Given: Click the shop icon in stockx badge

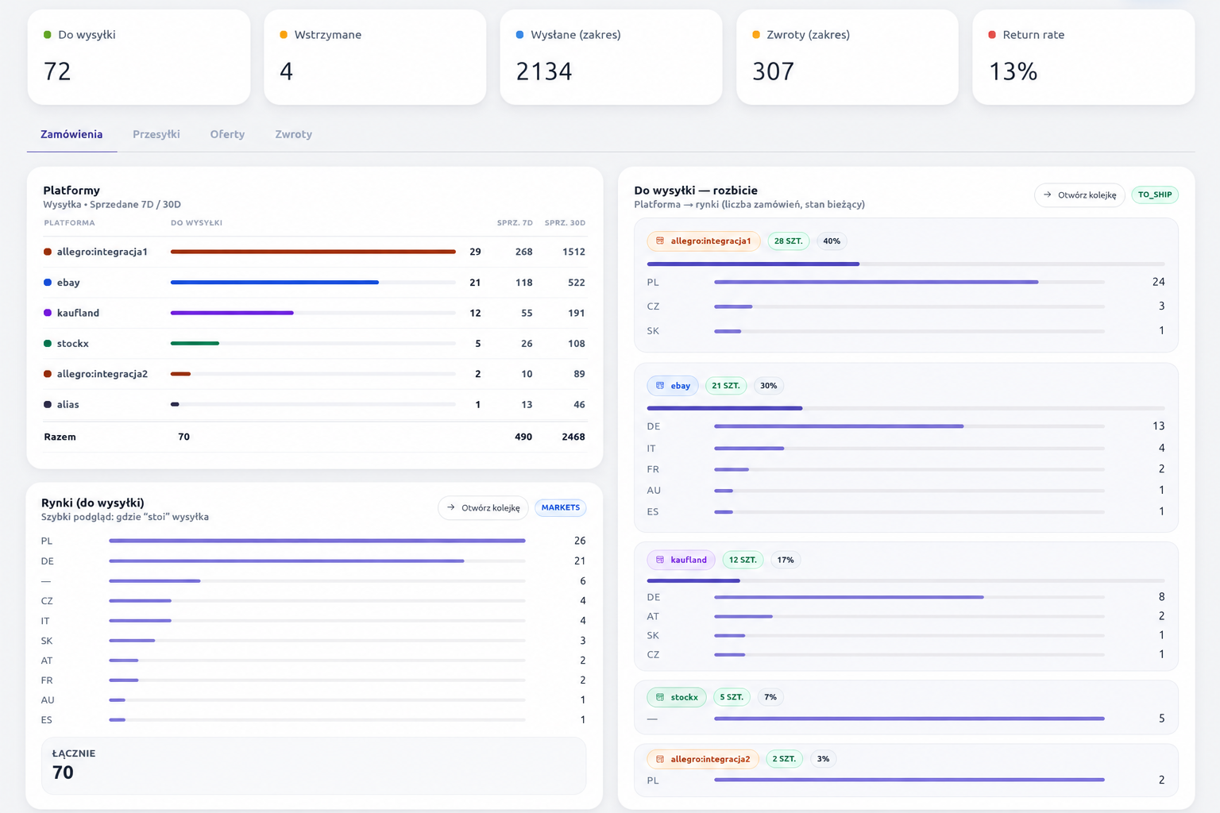Looking at the screenshot, I should tap(660, 697).
